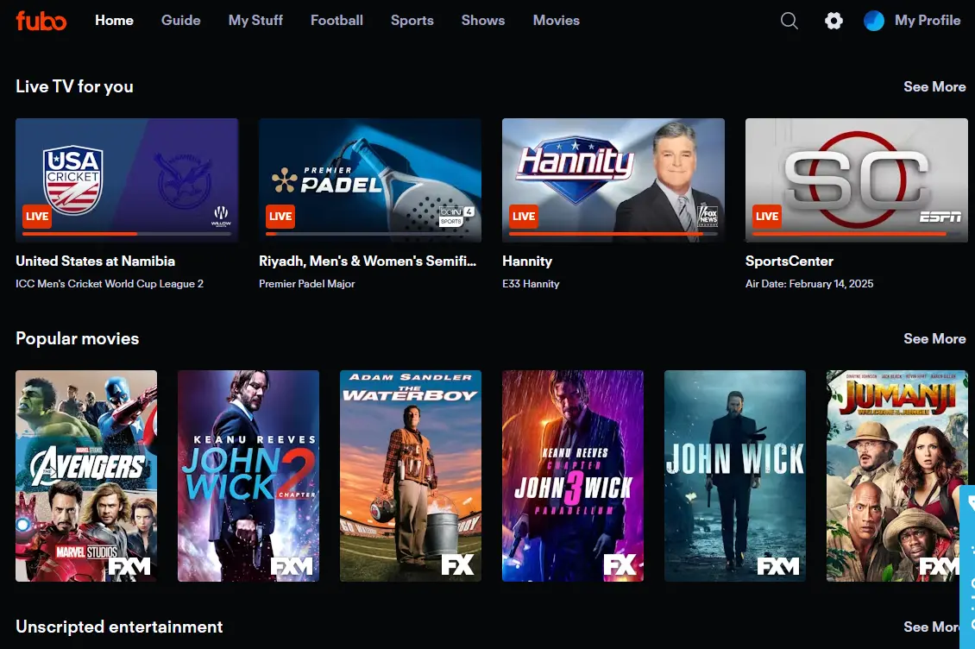Click 'Live TV for you' heading
Image resolution: width=975 pixels, height=649 pixels.
[x=74, y=86]
